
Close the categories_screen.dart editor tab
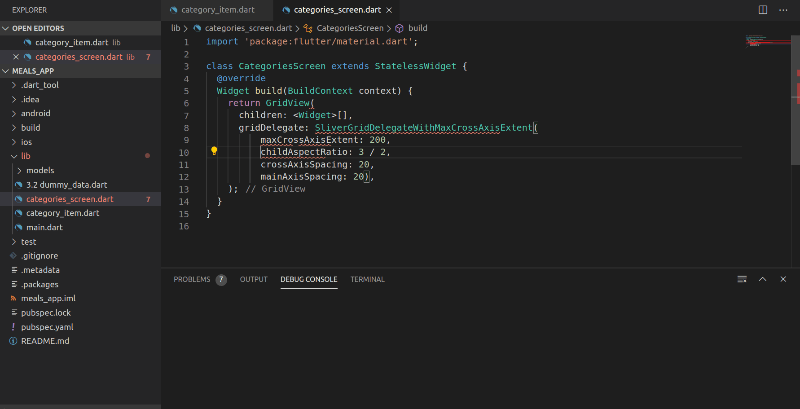coord(389,10)
